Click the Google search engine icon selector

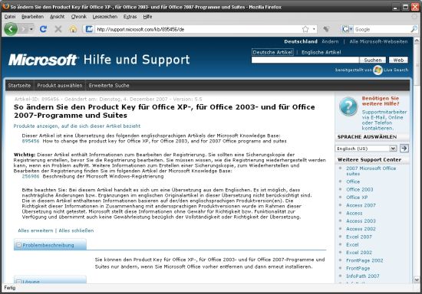347,29
